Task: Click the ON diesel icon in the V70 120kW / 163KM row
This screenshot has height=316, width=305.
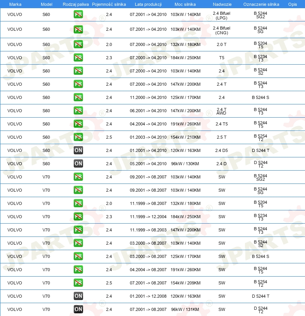Action: point(78,296)
